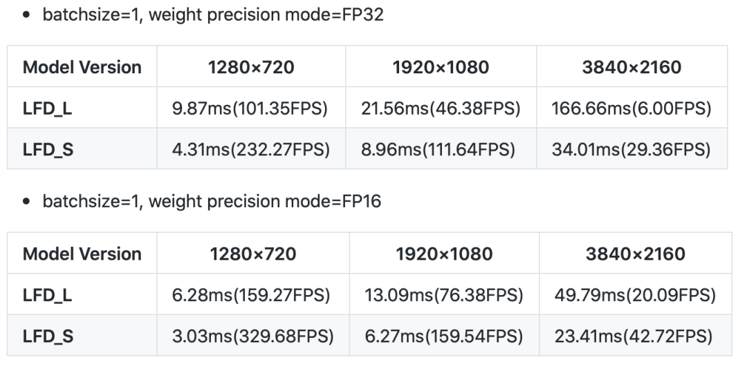
Task: Select the 1920×1080 header in FP16 table
Action: pyautogui.click(x=443, y=254)
